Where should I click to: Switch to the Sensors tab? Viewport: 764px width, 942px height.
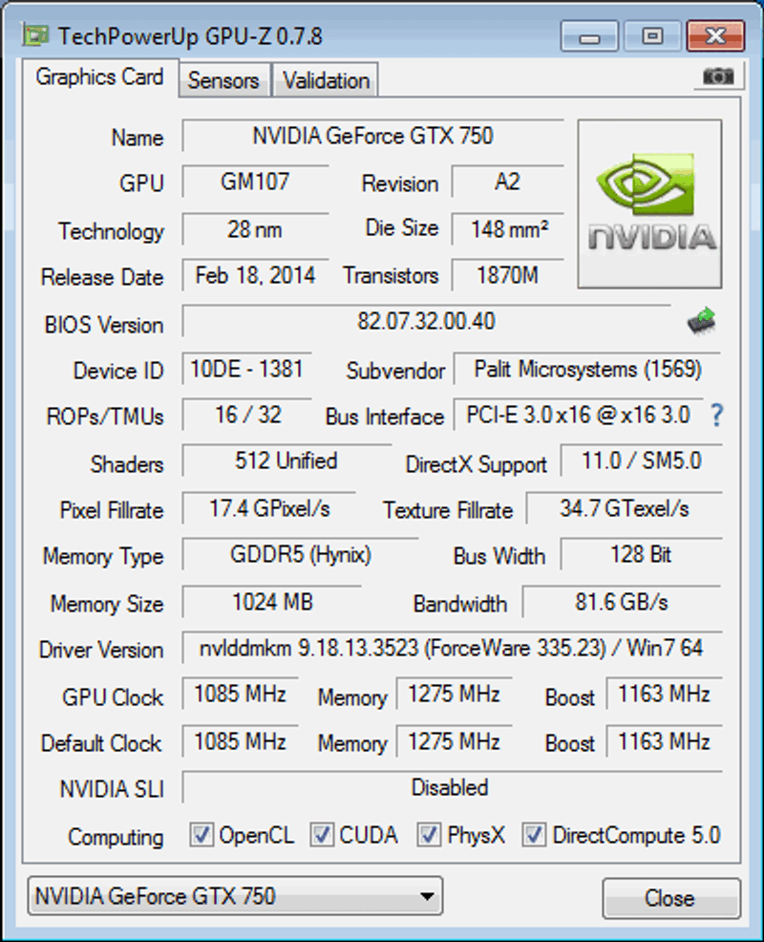[x=223, y=81]
